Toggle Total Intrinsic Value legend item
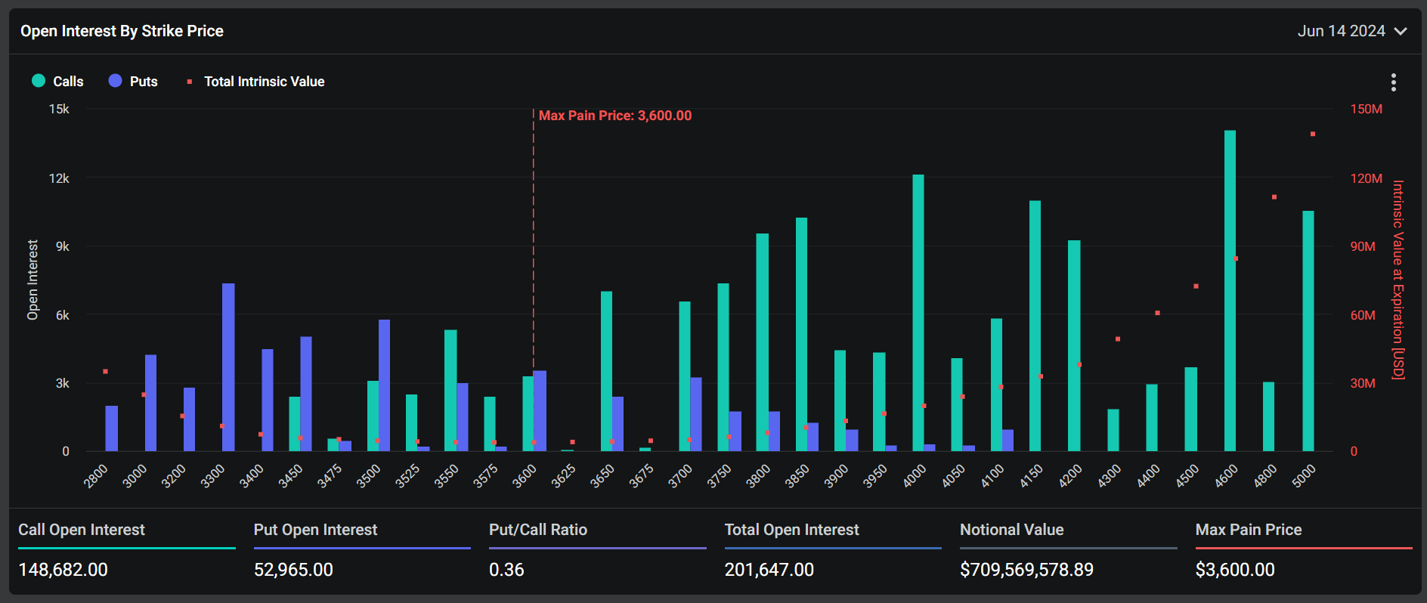This screenshot has height=603, width=1427. click(x=264, y=82)
